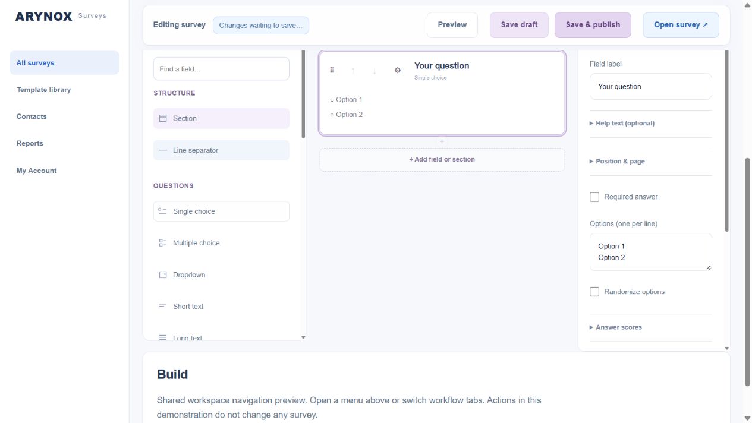The image size is (752, 423).
Task: Move question down with arrow icon
Action: (375, 71)
